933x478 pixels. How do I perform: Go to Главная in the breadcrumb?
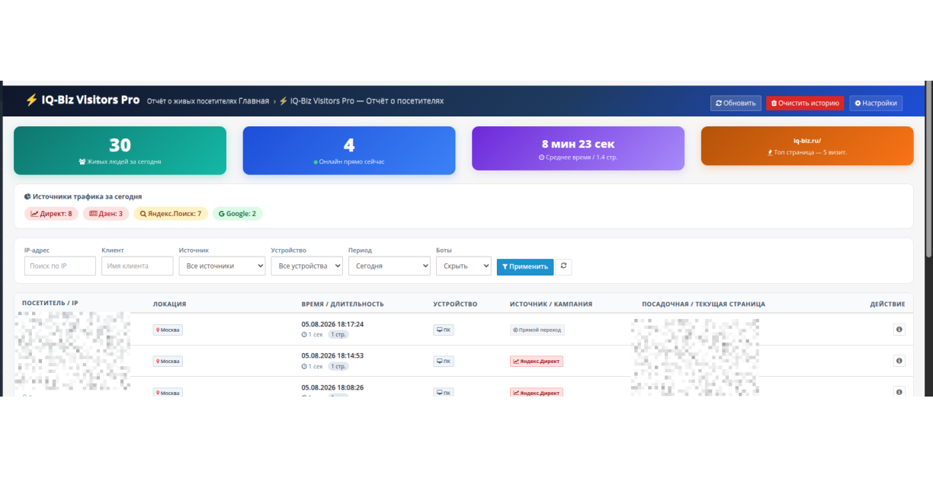coord(254,100)
